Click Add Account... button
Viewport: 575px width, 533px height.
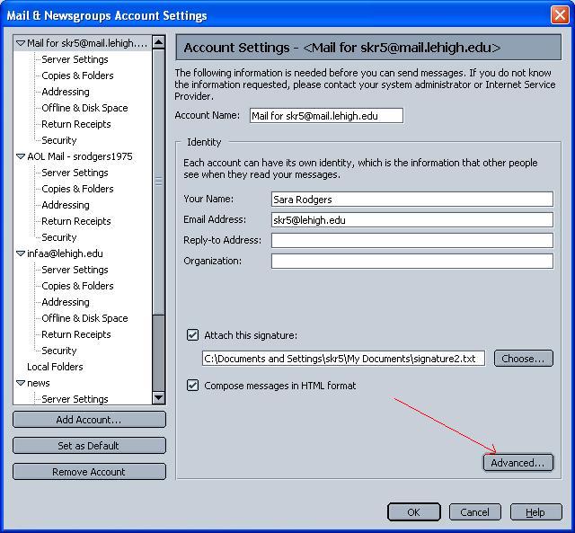(89, 420)
